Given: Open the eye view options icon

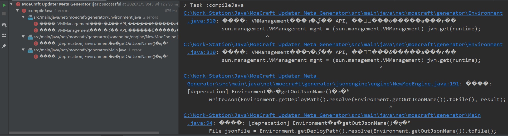Looking at the screenshot, I should pos(4,25).
